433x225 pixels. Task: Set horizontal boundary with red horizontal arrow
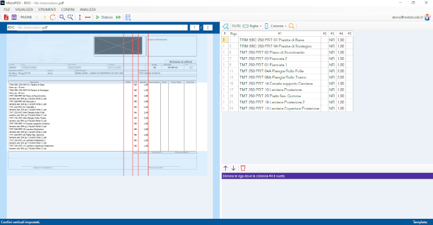[88, 18]
